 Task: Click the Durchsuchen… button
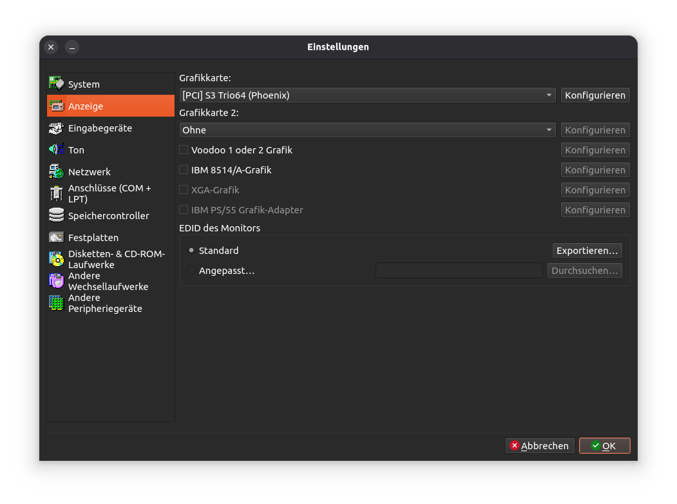tap(585, 270)
